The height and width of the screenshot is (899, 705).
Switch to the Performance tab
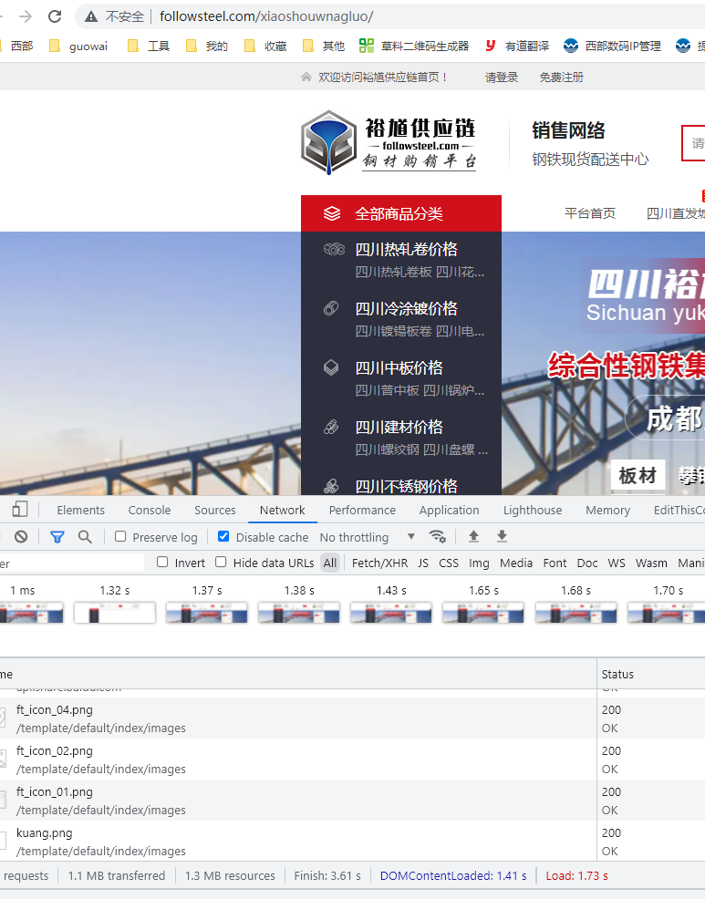(x=362, y=510)
